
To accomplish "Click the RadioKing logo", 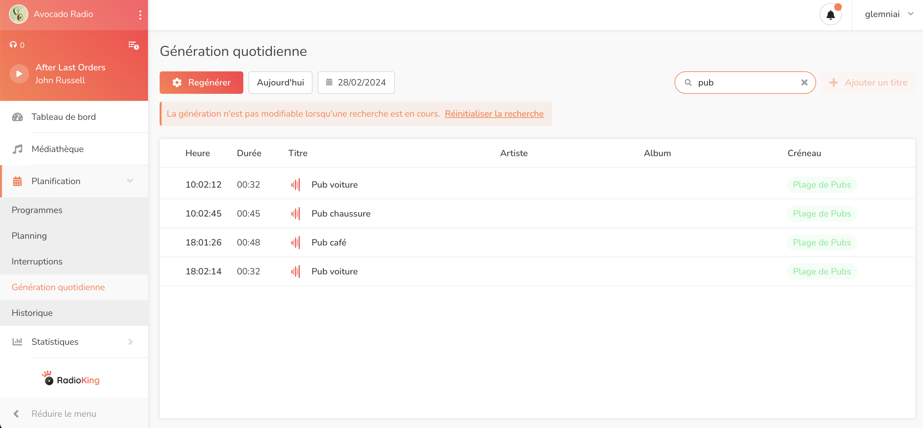I will click(x=71, y=379).
